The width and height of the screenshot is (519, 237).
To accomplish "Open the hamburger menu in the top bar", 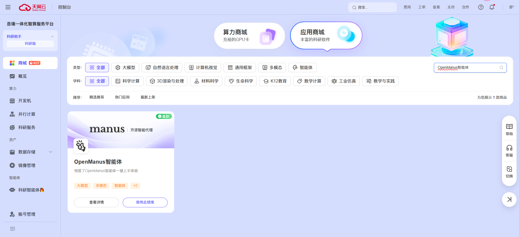I will click(x=8, y=7).
